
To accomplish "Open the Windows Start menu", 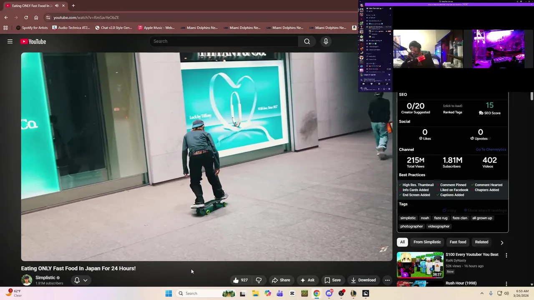I will pyautogui.click(x=169, y=293).
